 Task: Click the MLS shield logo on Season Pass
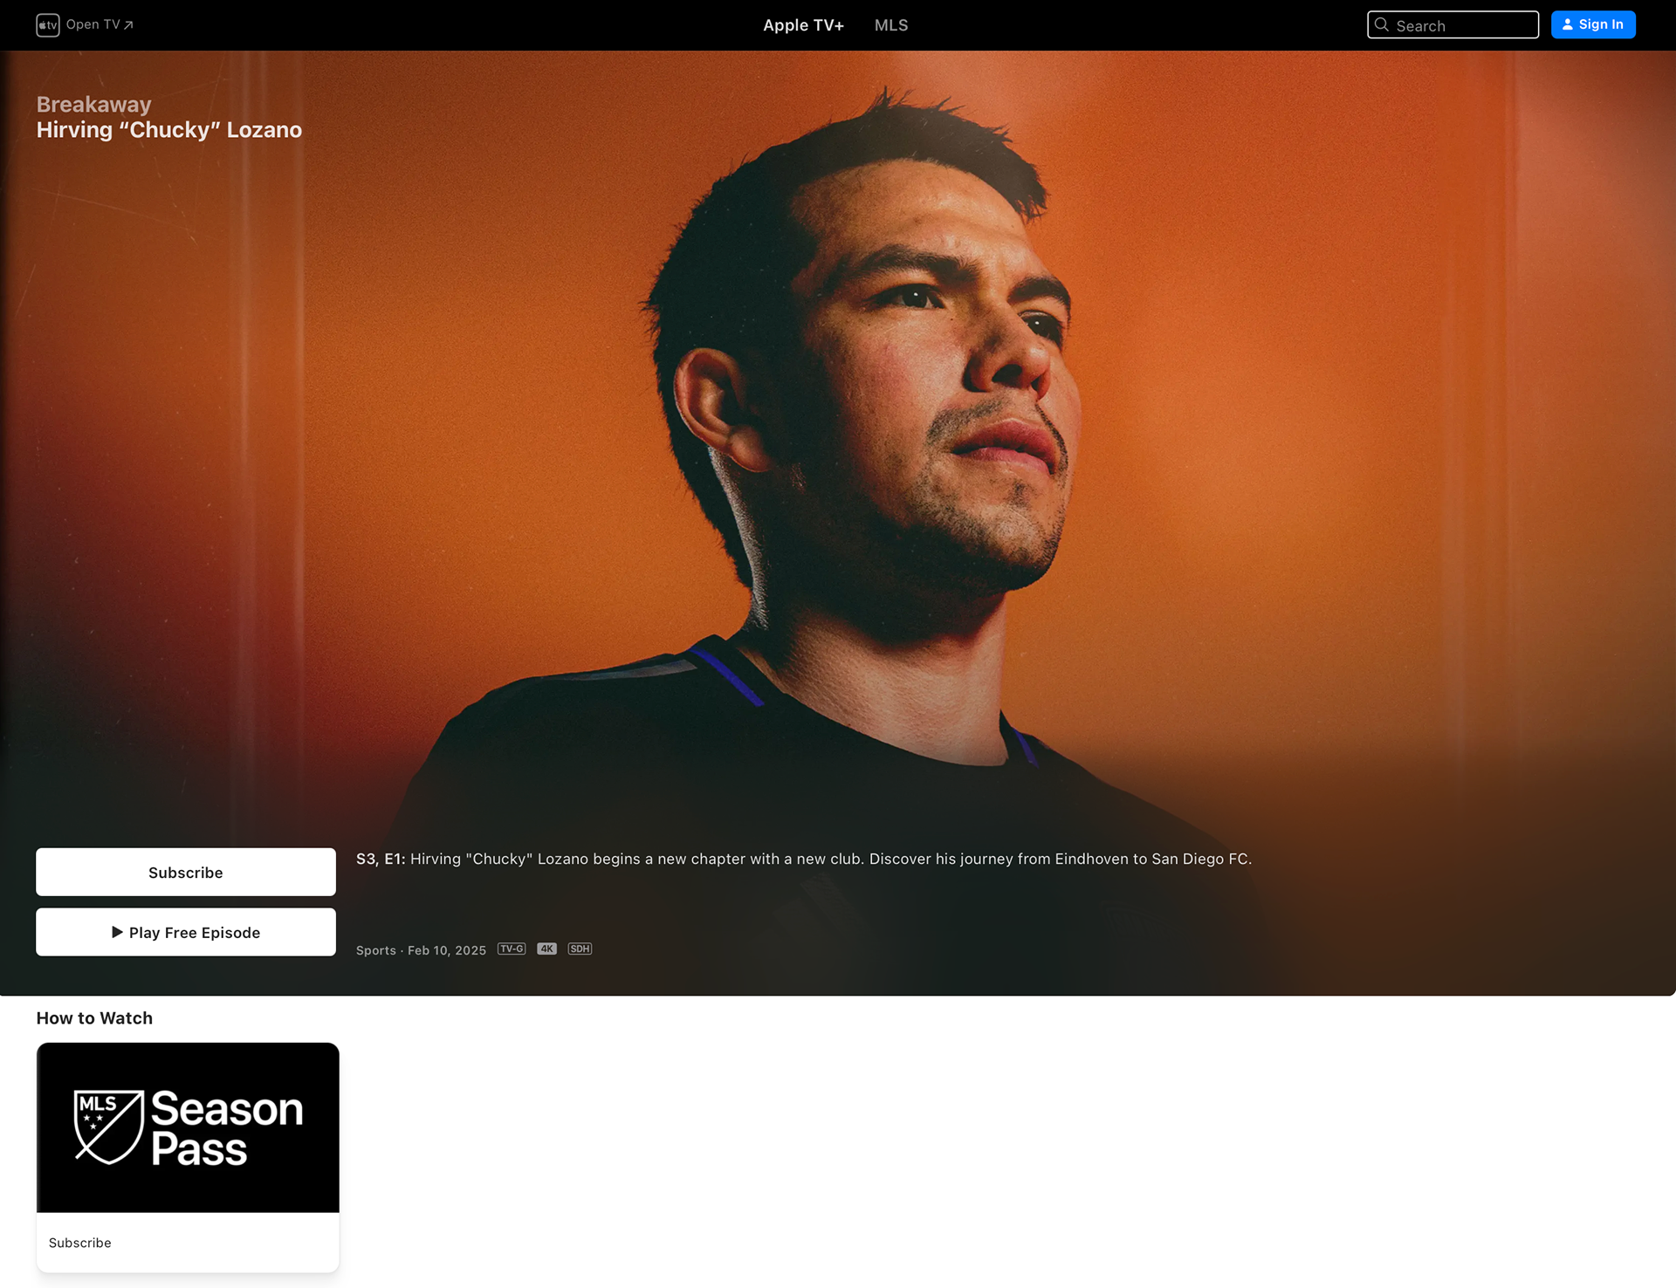click(x=108, y=1127)
